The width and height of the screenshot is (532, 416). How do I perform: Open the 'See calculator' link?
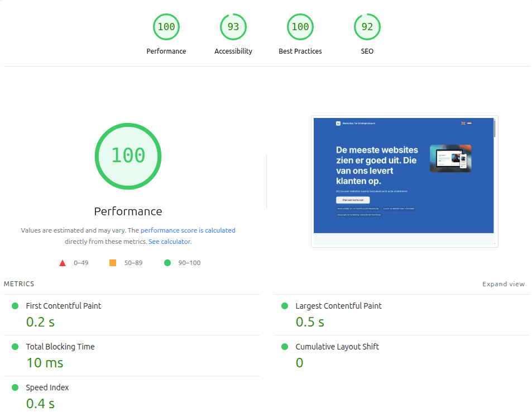click(x=169, y=241)
